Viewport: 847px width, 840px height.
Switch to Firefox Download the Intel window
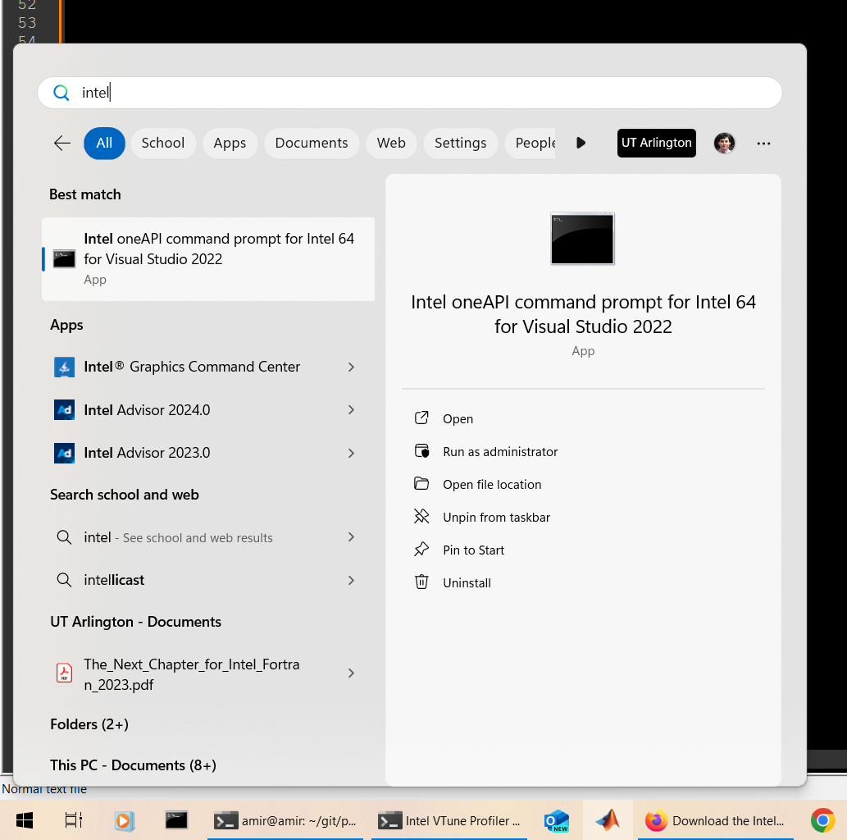point(716,820)
